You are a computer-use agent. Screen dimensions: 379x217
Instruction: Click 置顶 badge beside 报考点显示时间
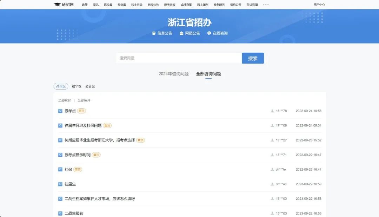(x=96, y=155)
